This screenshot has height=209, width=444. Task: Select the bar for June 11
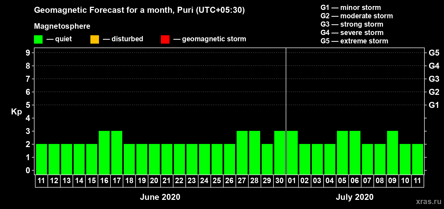tap(42, 159)
